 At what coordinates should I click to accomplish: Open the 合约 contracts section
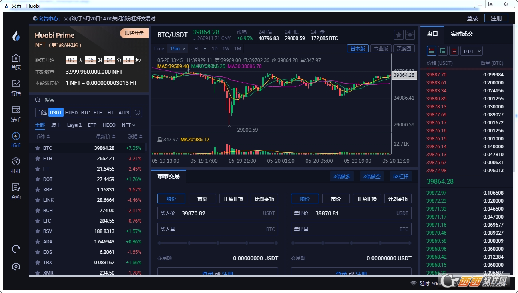tap(16, 191)
